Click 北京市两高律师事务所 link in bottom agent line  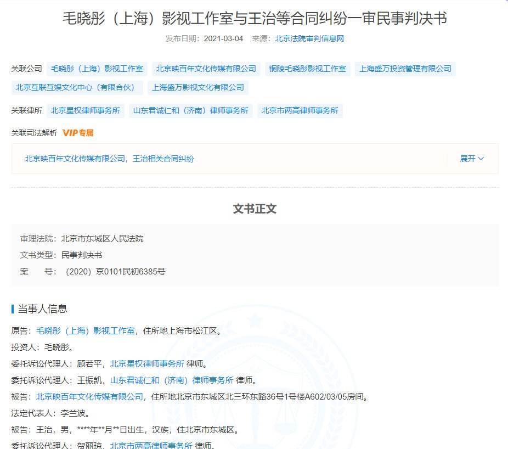coord(151,446)
